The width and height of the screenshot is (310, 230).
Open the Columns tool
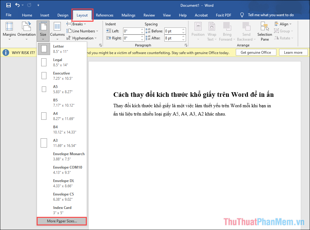[57, 31]
